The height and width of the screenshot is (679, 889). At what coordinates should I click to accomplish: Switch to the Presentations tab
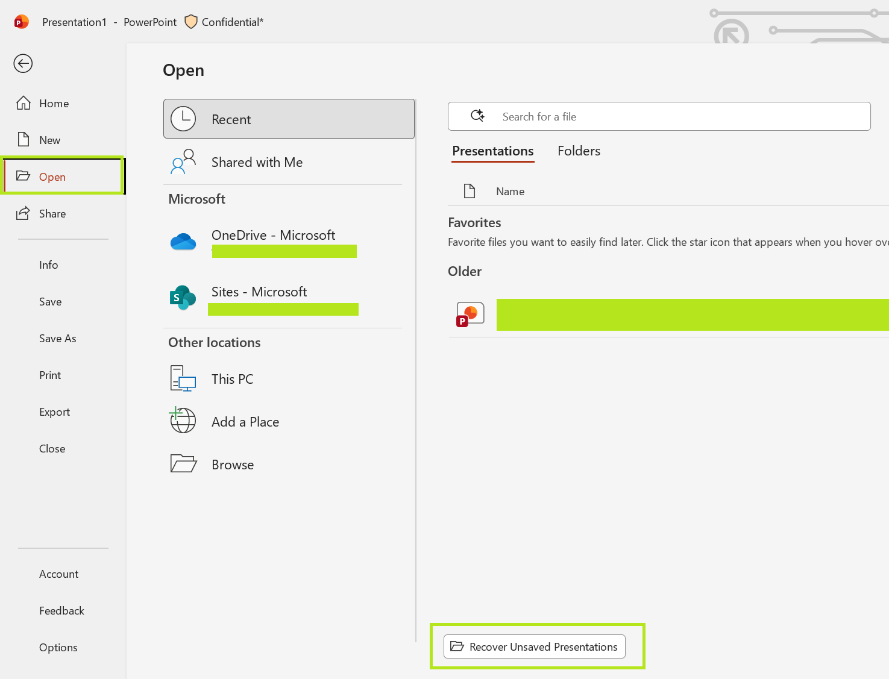point(493,151)
